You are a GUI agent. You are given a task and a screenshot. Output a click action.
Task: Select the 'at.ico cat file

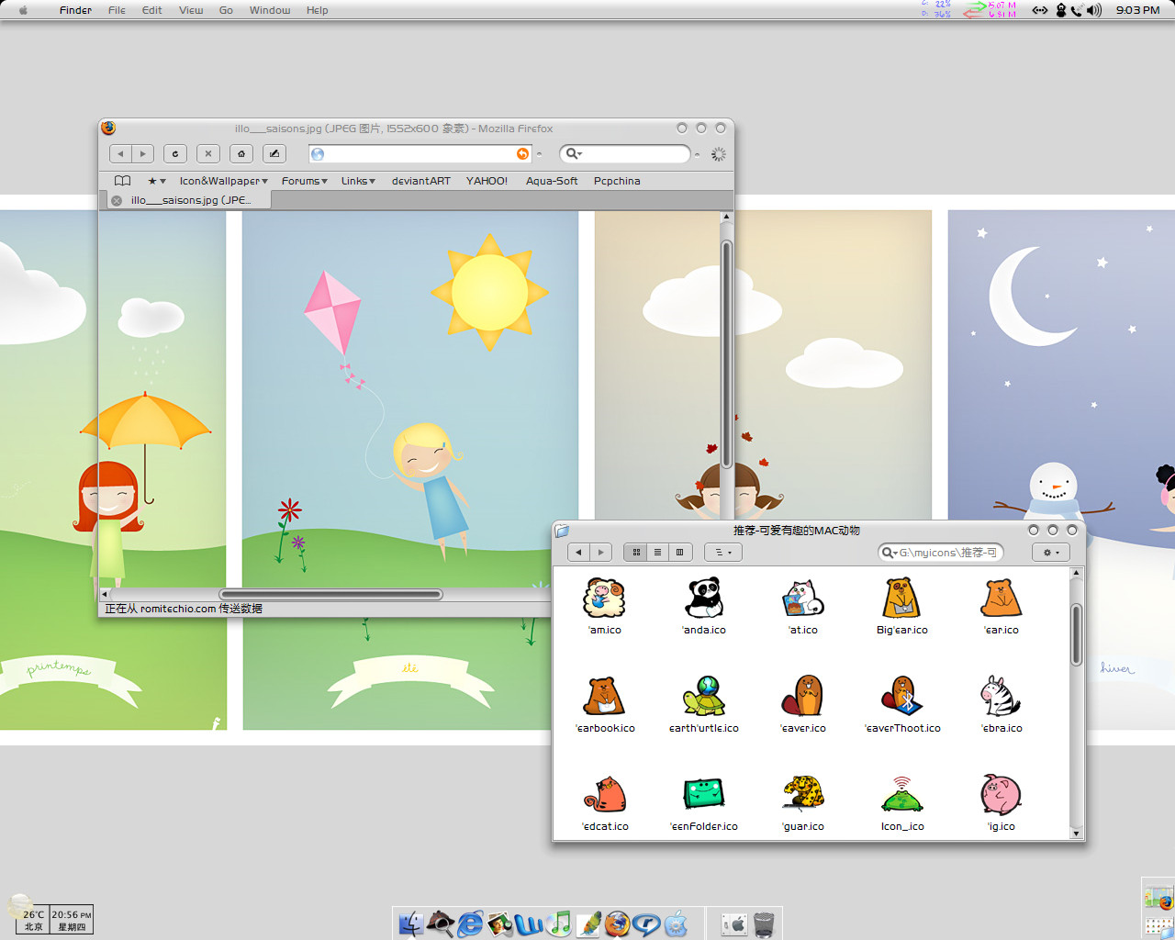tap(803, 607)
